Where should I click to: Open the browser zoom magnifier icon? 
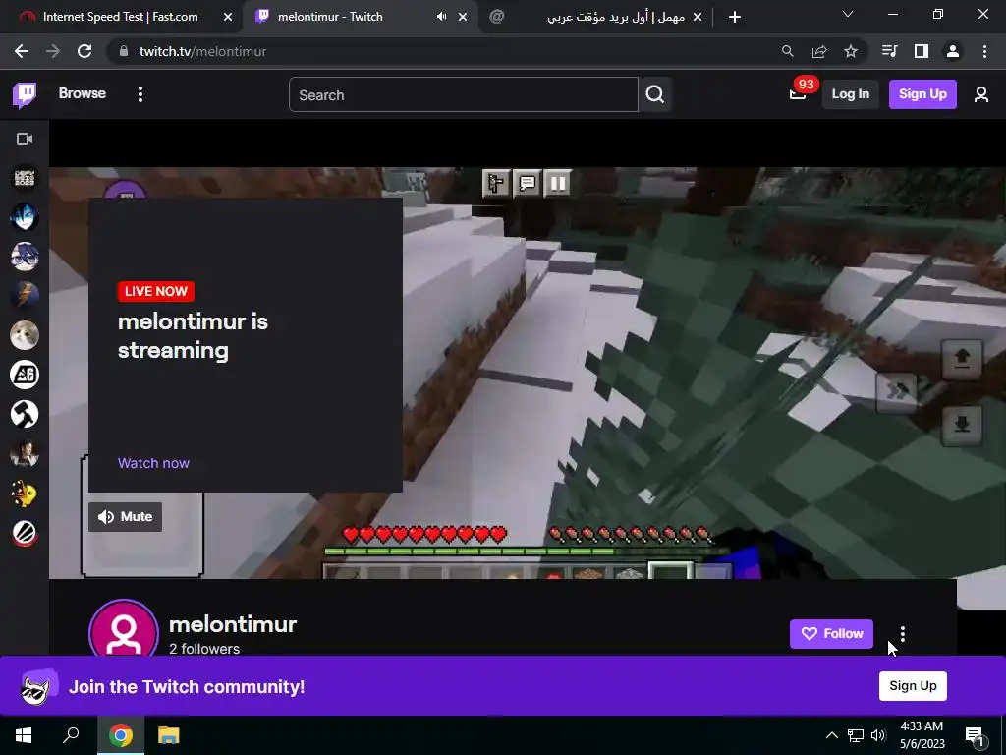787,51
